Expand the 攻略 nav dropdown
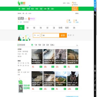Image resolution: width=97 pixels, height=97 pixels. tap(49, 9)
